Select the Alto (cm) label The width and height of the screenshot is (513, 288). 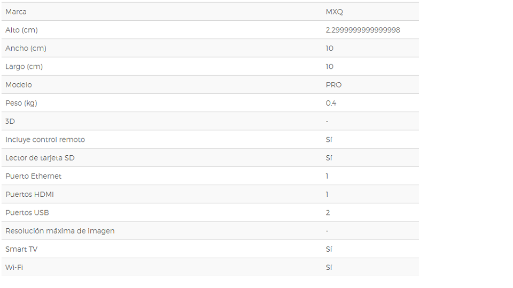point(21,30)
